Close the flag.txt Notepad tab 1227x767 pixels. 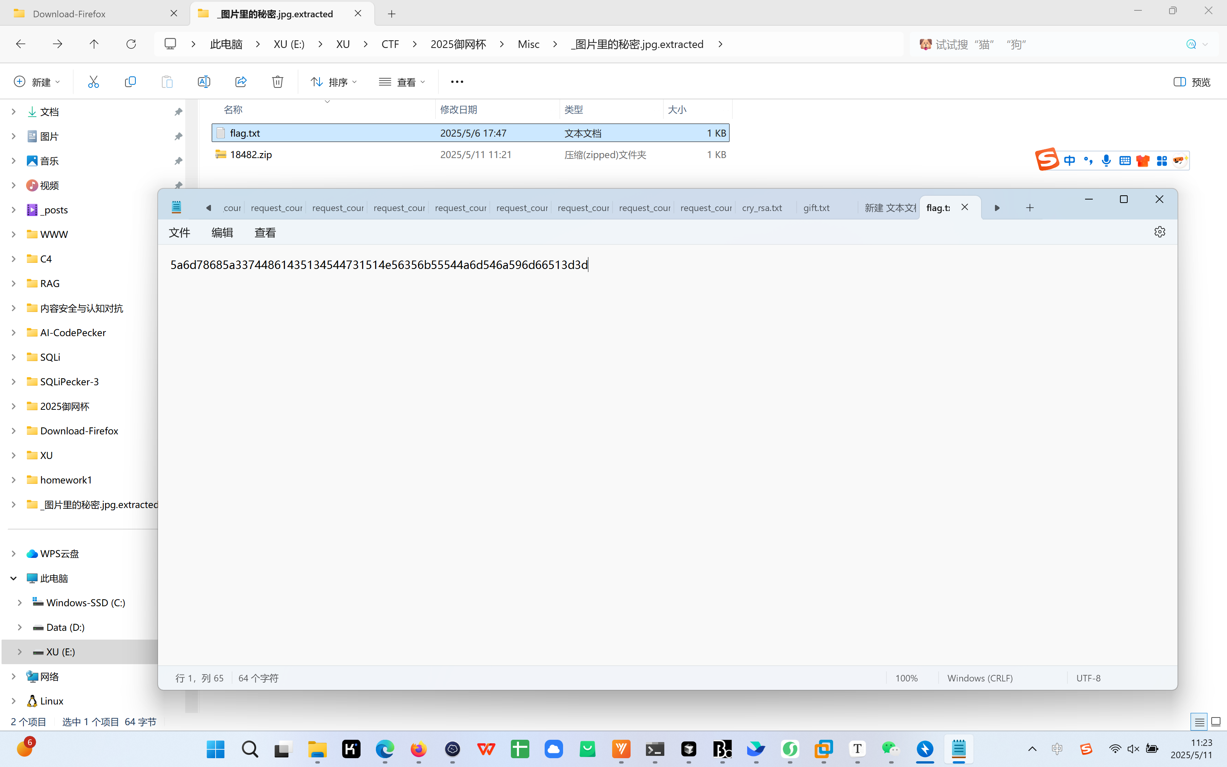(965, 207)
